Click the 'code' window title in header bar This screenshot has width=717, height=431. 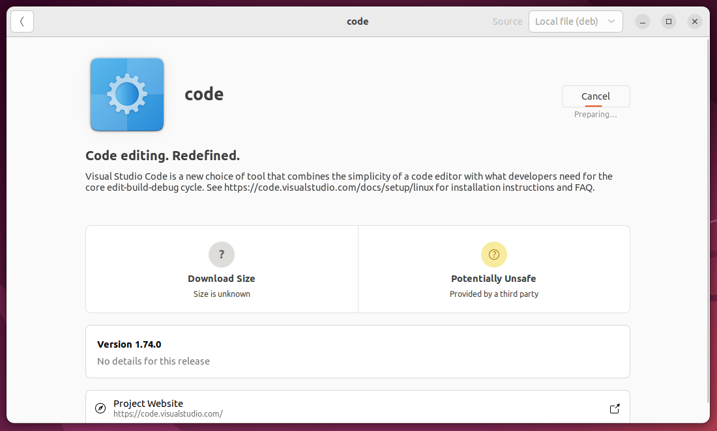click(358, 21)
